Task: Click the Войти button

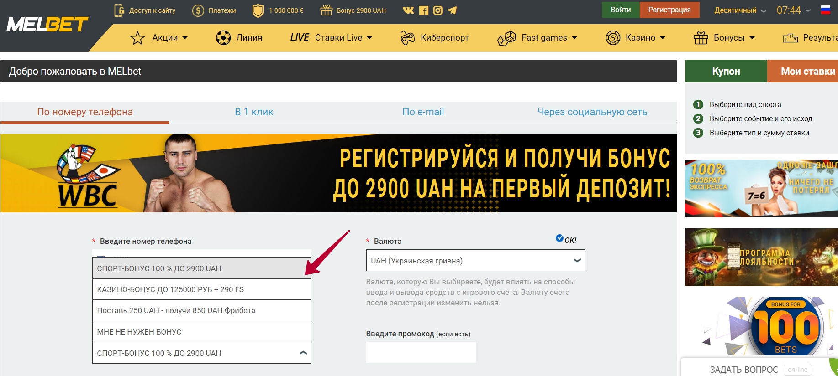Action: tap(621, 10)
